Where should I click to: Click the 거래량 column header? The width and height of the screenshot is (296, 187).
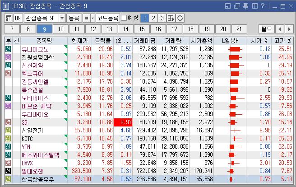pos(173,41)
